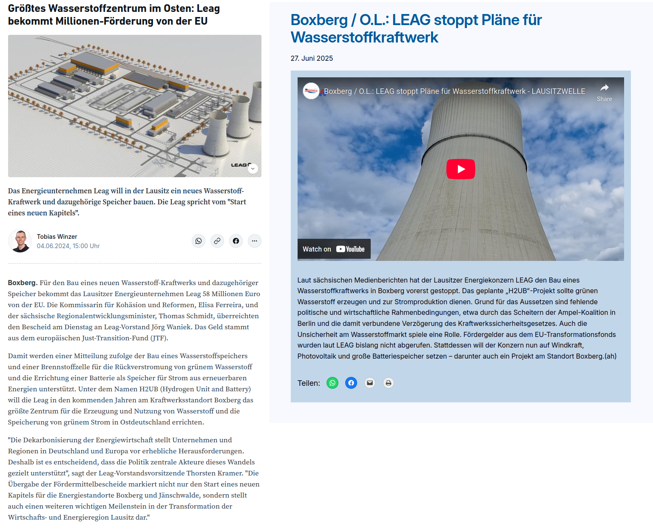
Task: Click the YouTube Share arrow
Action: pyautogui.click(x=604, y=92)
